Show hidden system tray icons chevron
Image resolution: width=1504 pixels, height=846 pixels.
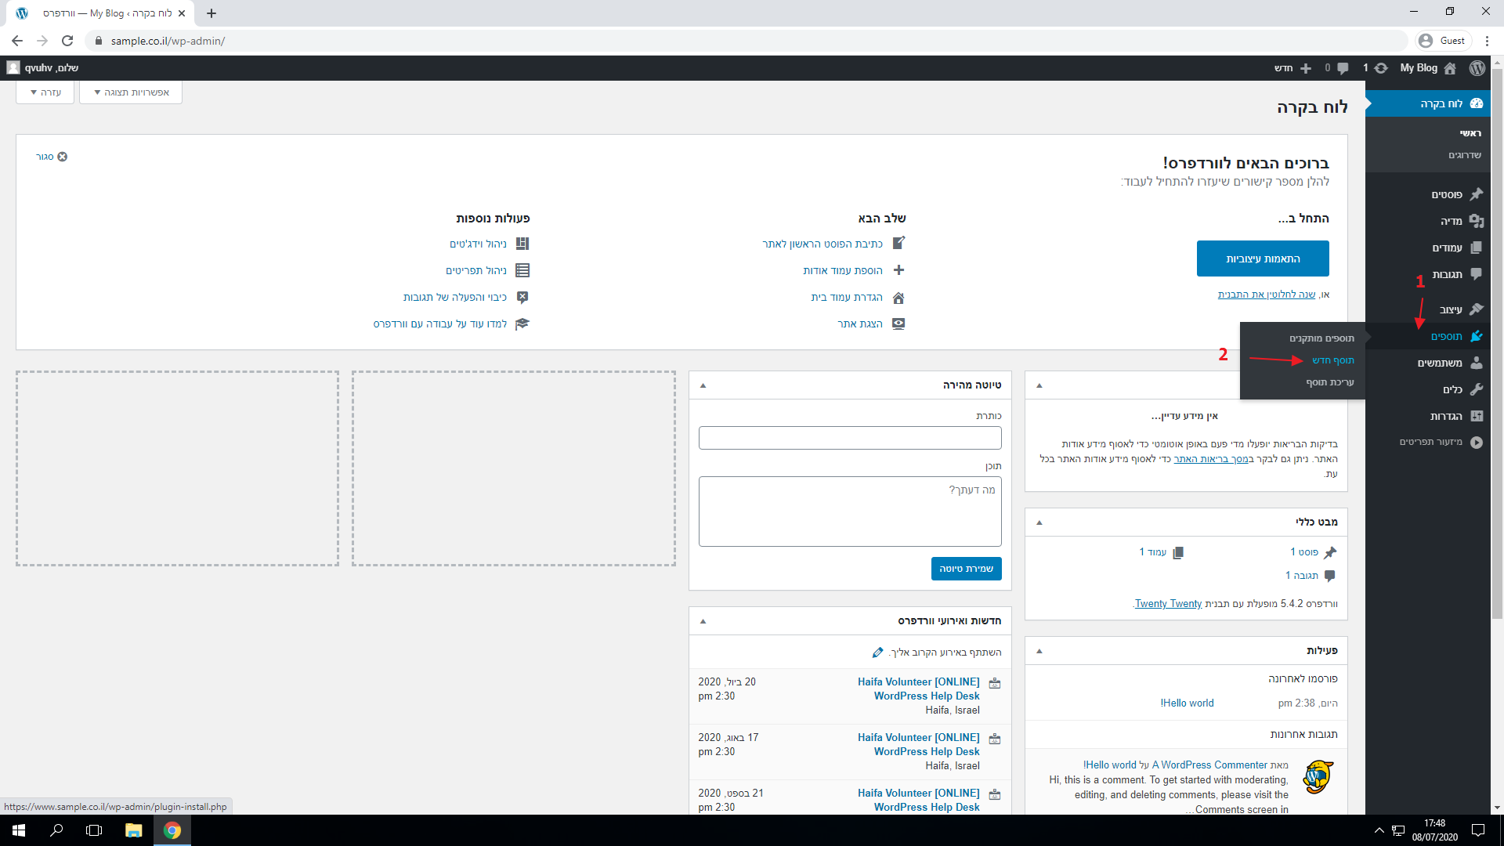coord(1379,830)
